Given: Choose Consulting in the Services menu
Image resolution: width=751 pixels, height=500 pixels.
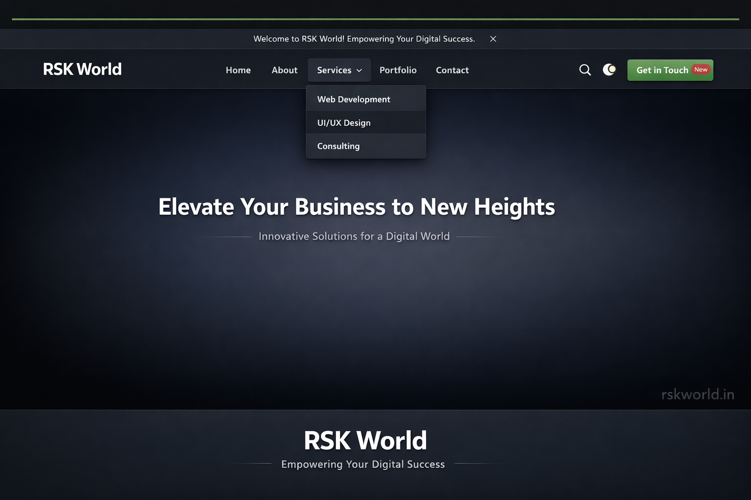Looking at the screenshot, I should point(338,146).
